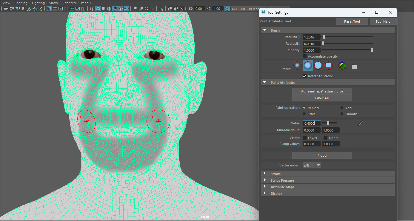Viewport: 414px width, 221px height.
Task: Click the Opacity slider handle
Action: [372, 50]
